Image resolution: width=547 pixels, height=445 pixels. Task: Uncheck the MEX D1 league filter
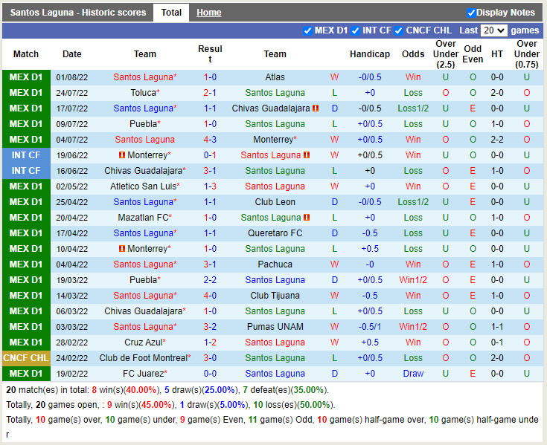coord(308,30)
